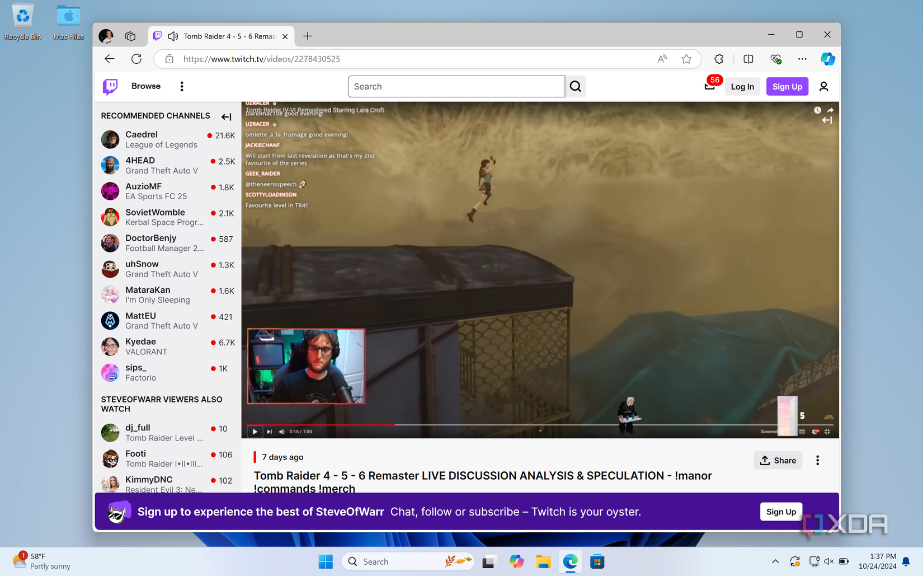
Task: Open File Explorer from the taskbar
Action: pyautogui.click(x=543, y=561)
